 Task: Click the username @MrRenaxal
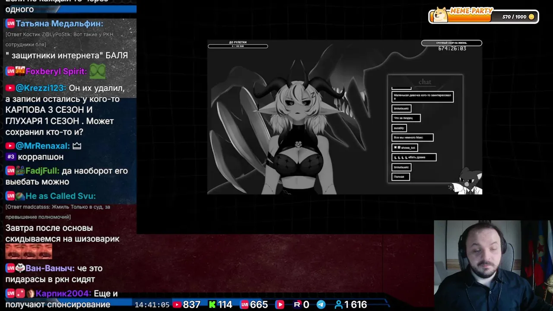click(43, 146)
